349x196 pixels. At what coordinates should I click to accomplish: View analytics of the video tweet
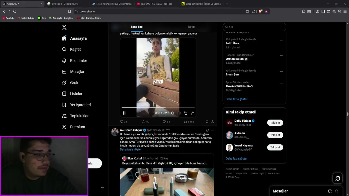pos(189,122)
